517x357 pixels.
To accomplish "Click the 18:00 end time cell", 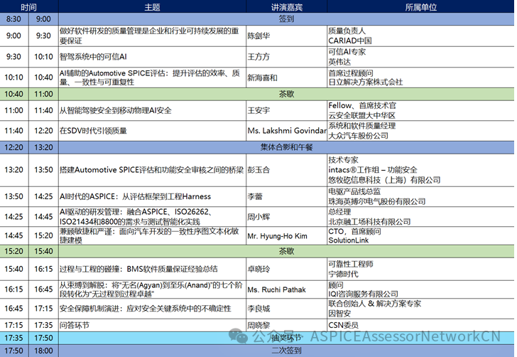I will click(43, 351).
